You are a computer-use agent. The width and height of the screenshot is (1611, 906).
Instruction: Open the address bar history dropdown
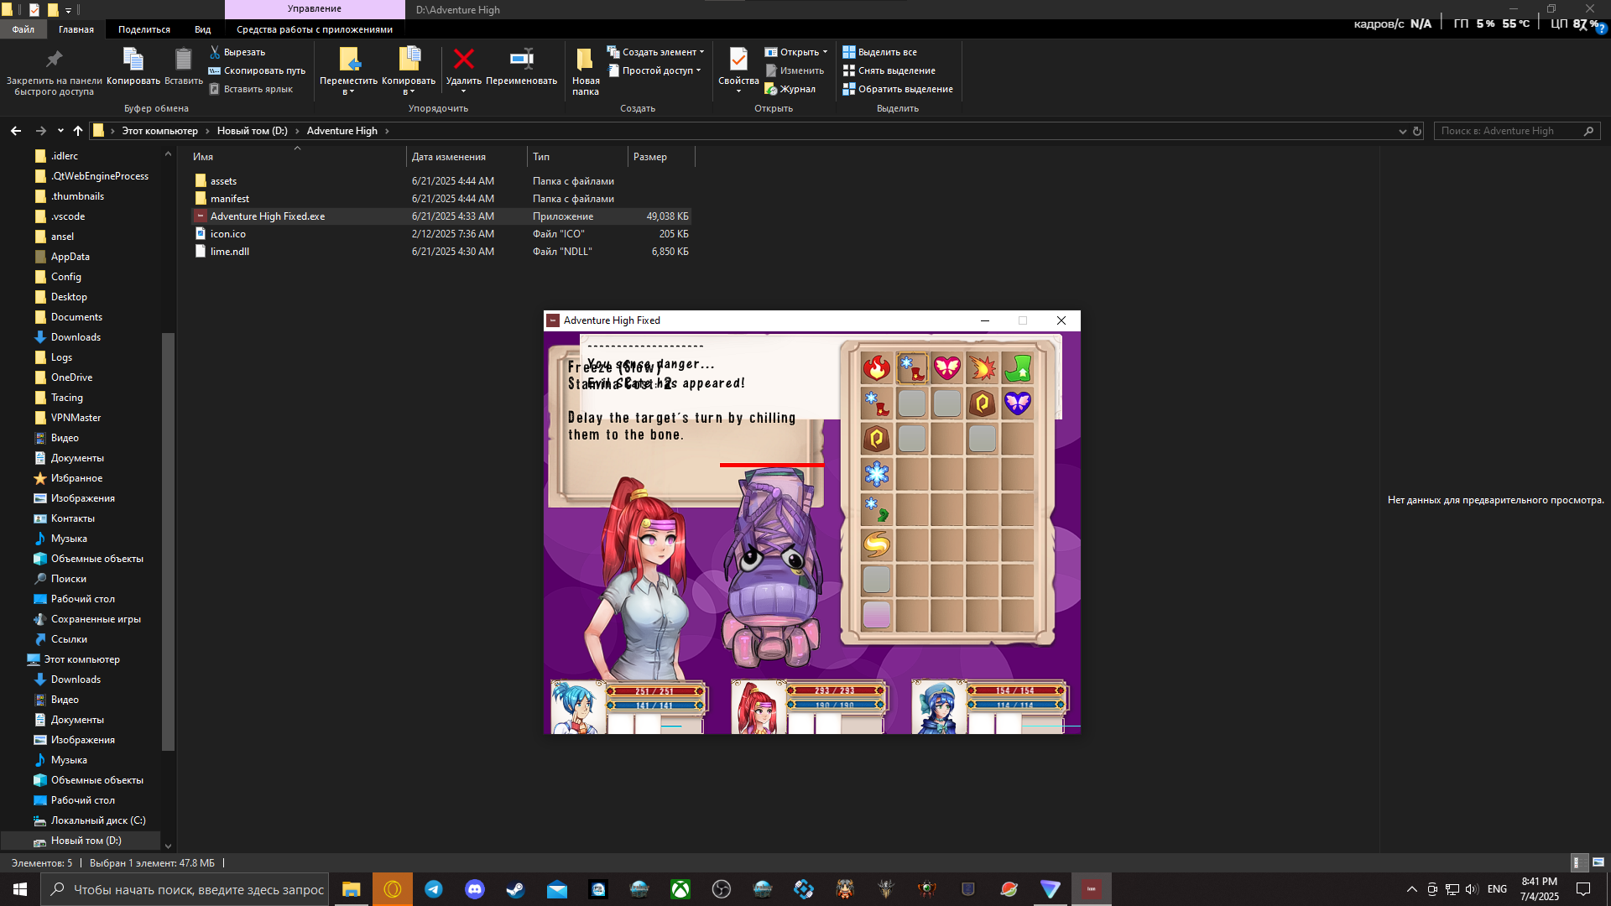[x=1402, y=131]
